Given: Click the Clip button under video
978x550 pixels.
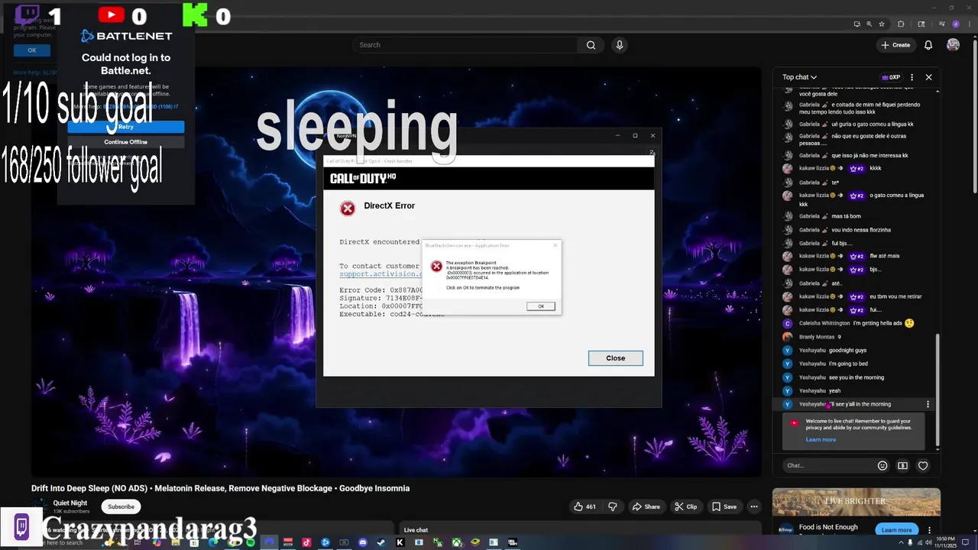Looking at the screenshot, I should (685, 506).
